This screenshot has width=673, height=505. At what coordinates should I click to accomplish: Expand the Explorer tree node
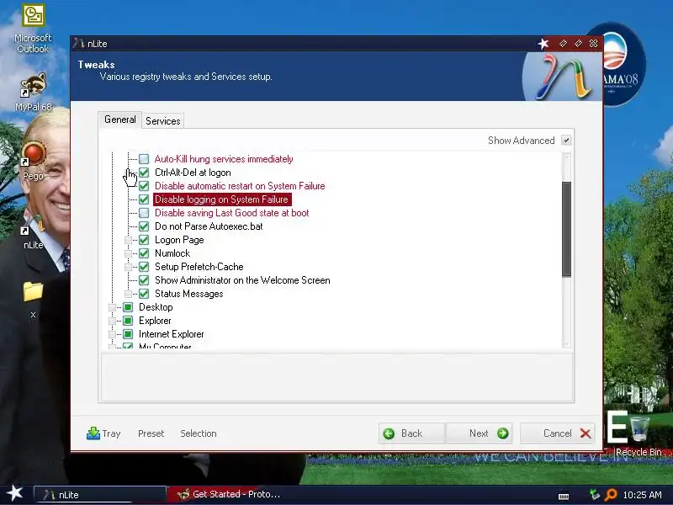112,321
